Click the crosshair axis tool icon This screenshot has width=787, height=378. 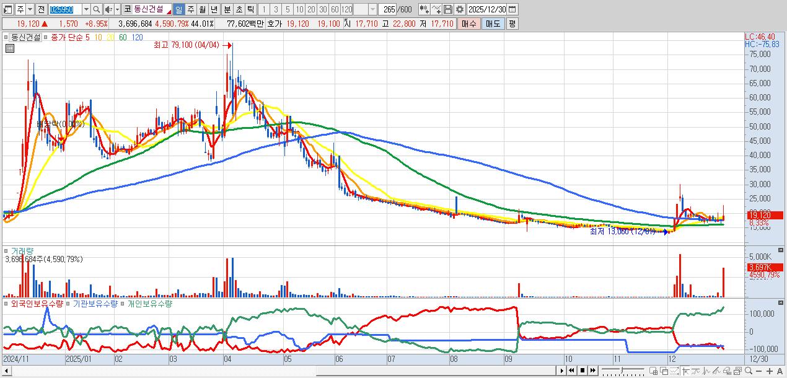pos(686,371)
